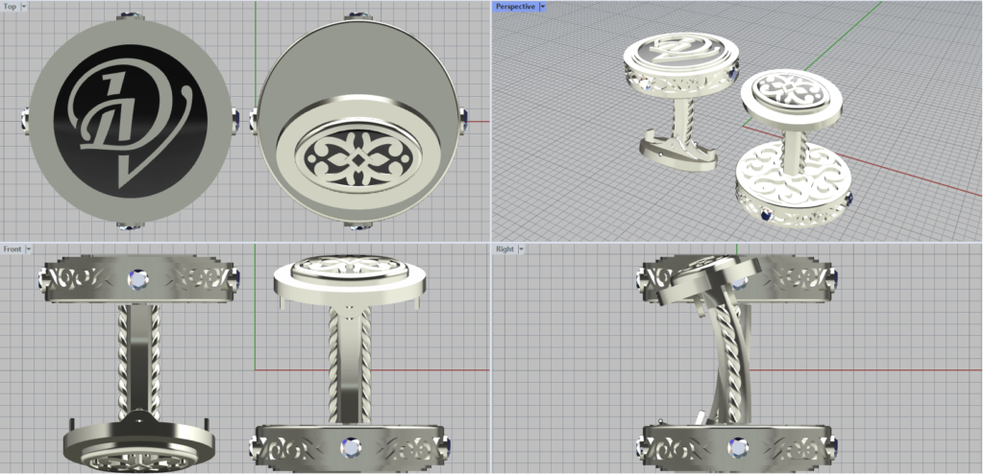Click the Front viewport title label
Image resolution: width=984 pixels, height=474 pixels.
[x=12, y=249]
